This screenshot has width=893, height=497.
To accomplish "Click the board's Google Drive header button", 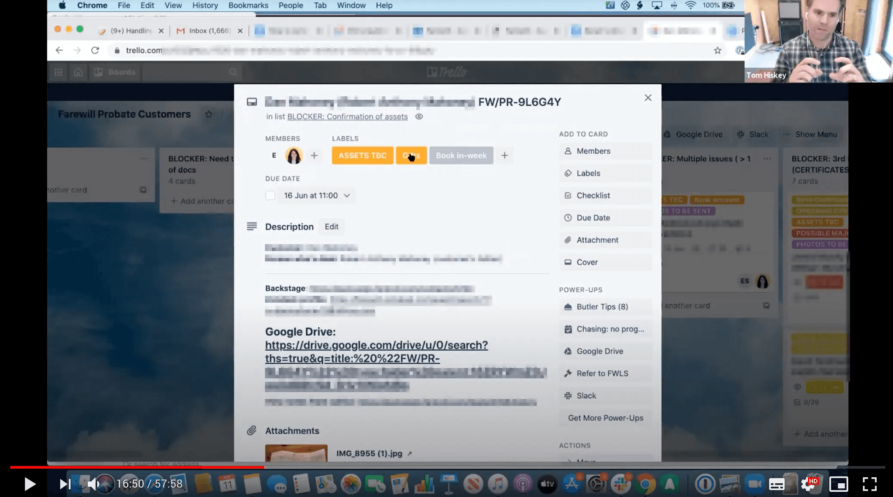I will [x=693, y=134].
